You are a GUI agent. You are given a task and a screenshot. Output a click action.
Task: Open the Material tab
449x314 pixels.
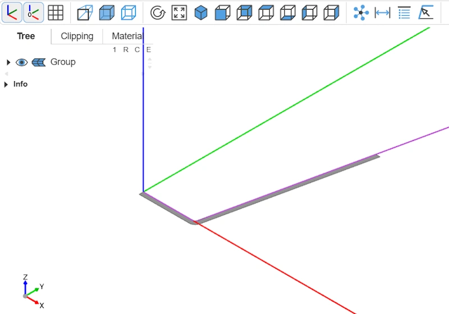coord(127,36)
